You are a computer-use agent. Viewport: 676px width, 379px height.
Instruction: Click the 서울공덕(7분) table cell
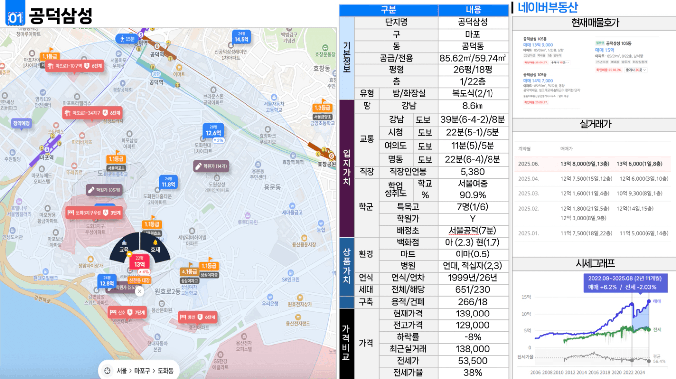(x=473, y=231)
